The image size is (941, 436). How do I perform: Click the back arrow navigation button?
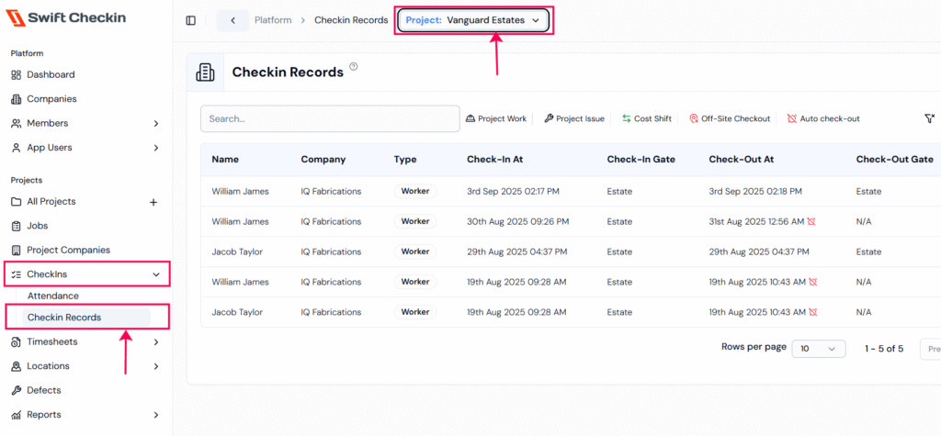coord(232,20)
